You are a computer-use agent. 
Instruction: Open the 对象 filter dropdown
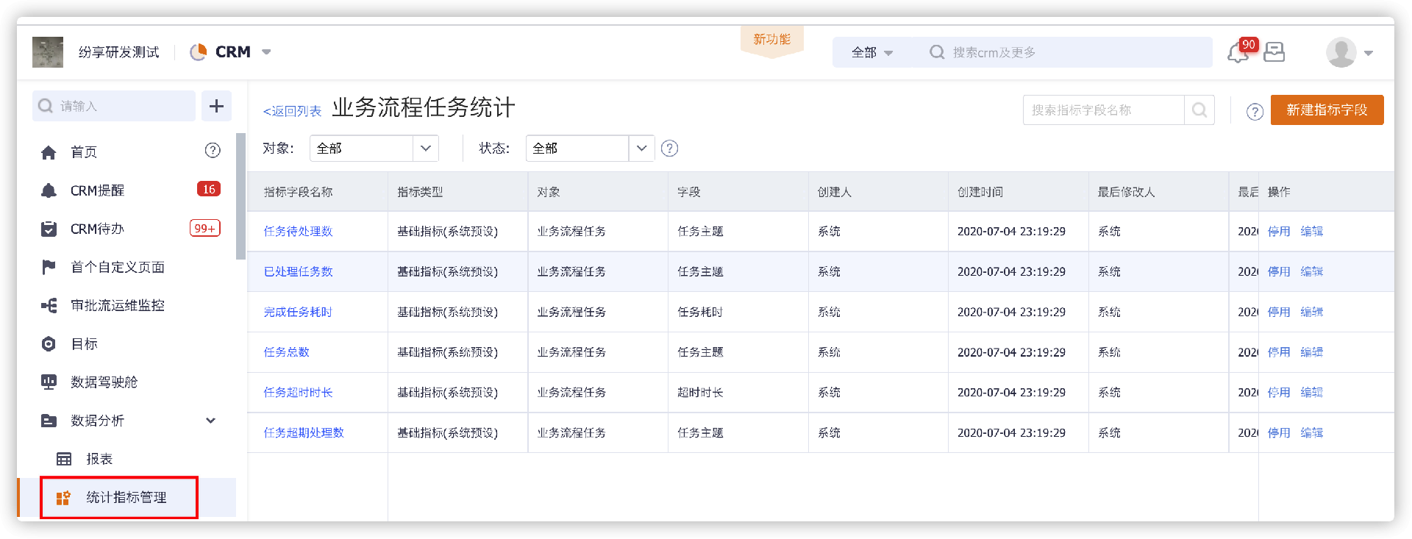coord(374,148)
